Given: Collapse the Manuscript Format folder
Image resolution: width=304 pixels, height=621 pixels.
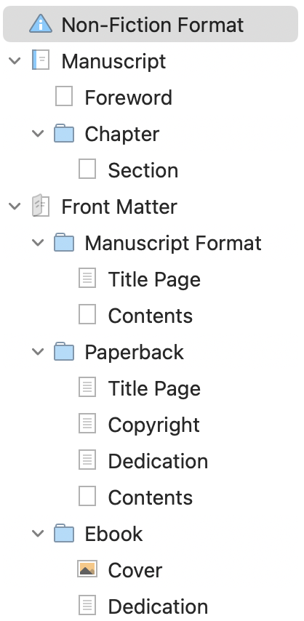Looking at the screenshot, I should click(x=38, y=243).
